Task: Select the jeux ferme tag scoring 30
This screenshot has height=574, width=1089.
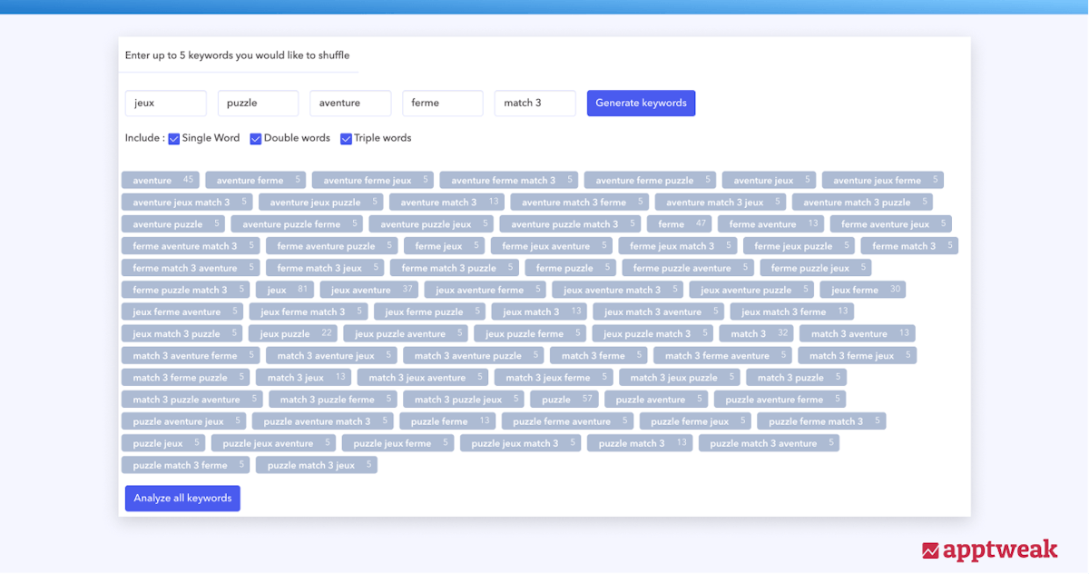Action: (x=862, y=290)
